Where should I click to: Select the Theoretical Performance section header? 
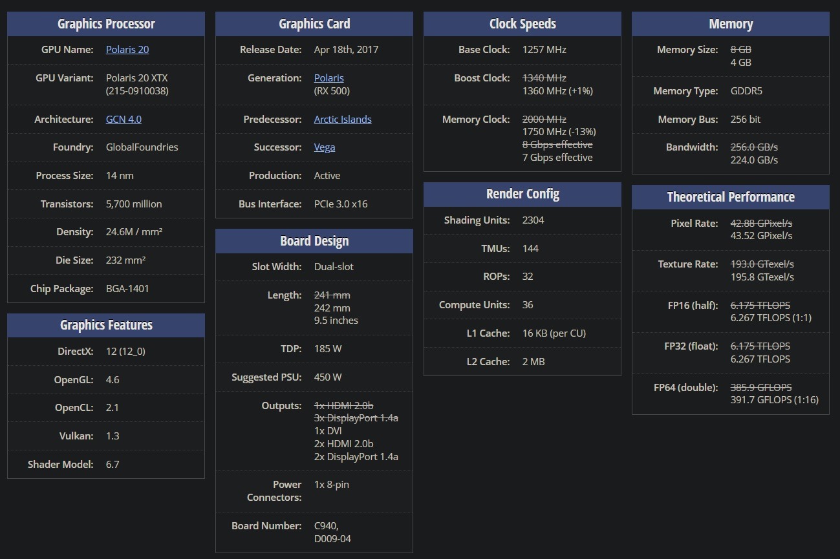[x=731, y=197]
